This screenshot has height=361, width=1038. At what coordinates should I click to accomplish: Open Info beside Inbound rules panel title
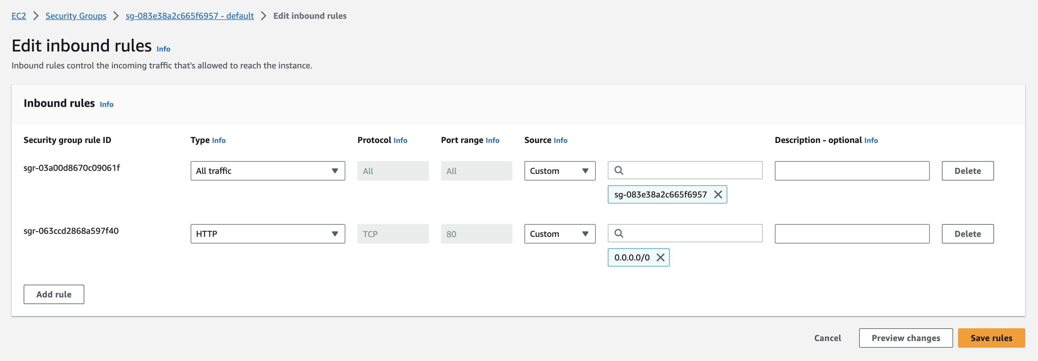(x=106, y=105)
